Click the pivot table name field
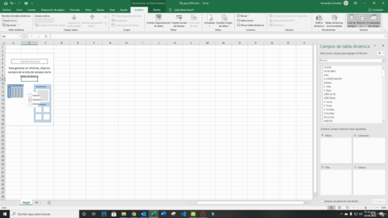Viewport: 388px width, 218px height. pyautogui.click(x=10, y=21)
